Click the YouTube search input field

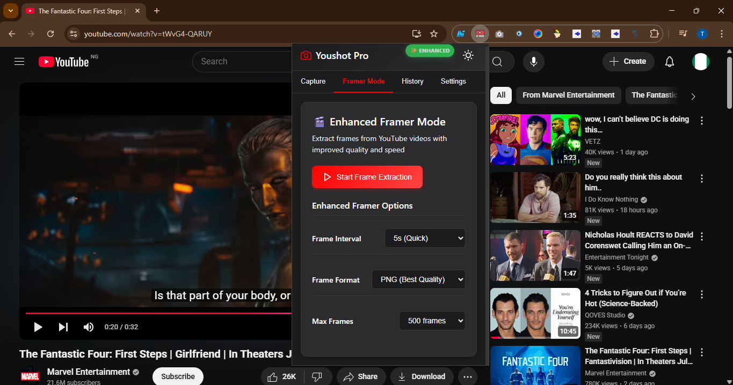pos(242,62)
